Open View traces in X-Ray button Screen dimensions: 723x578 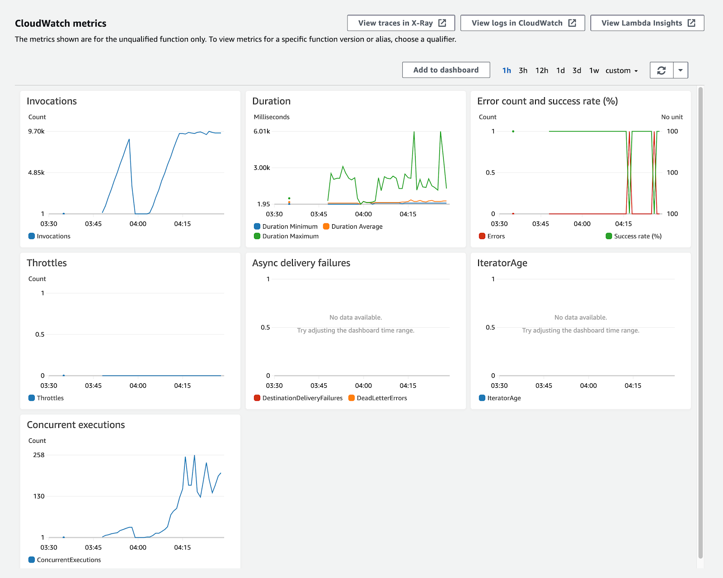(401, 23)
